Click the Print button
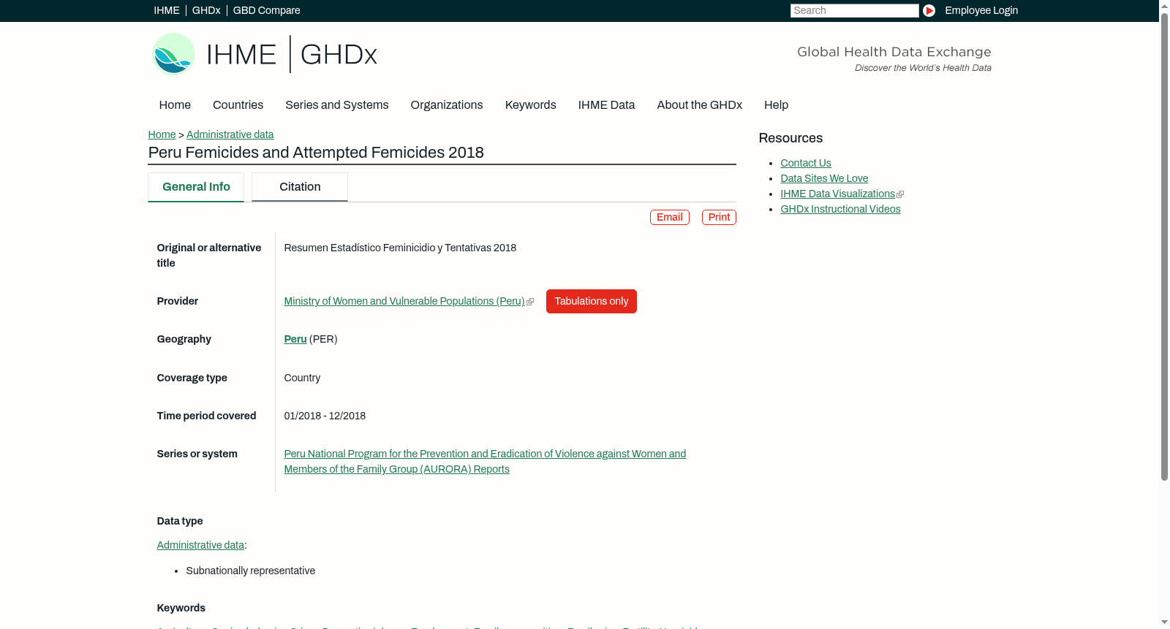 pyautogui.click(x=719, y=217)
